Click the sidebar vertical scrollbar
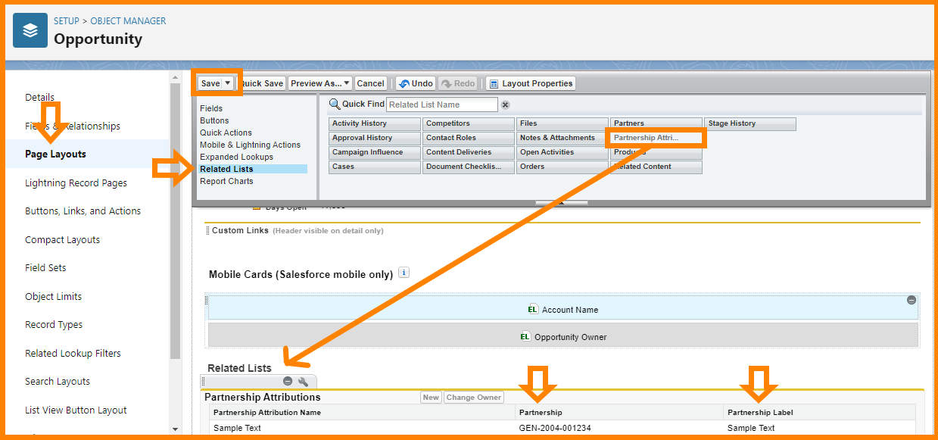The height and width of the screenshot is (440, 938). click(x=176, y=220)
